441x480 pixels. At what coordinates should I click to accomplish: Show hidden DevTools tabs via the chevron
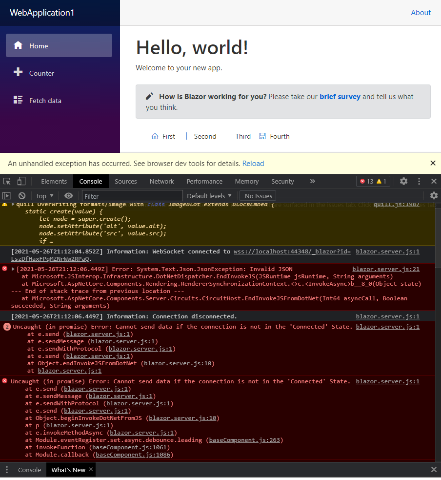point(312,181)
